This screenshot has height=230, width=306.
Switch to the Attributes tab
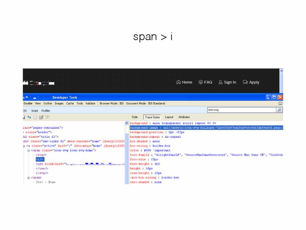click(x=184, y=117)
